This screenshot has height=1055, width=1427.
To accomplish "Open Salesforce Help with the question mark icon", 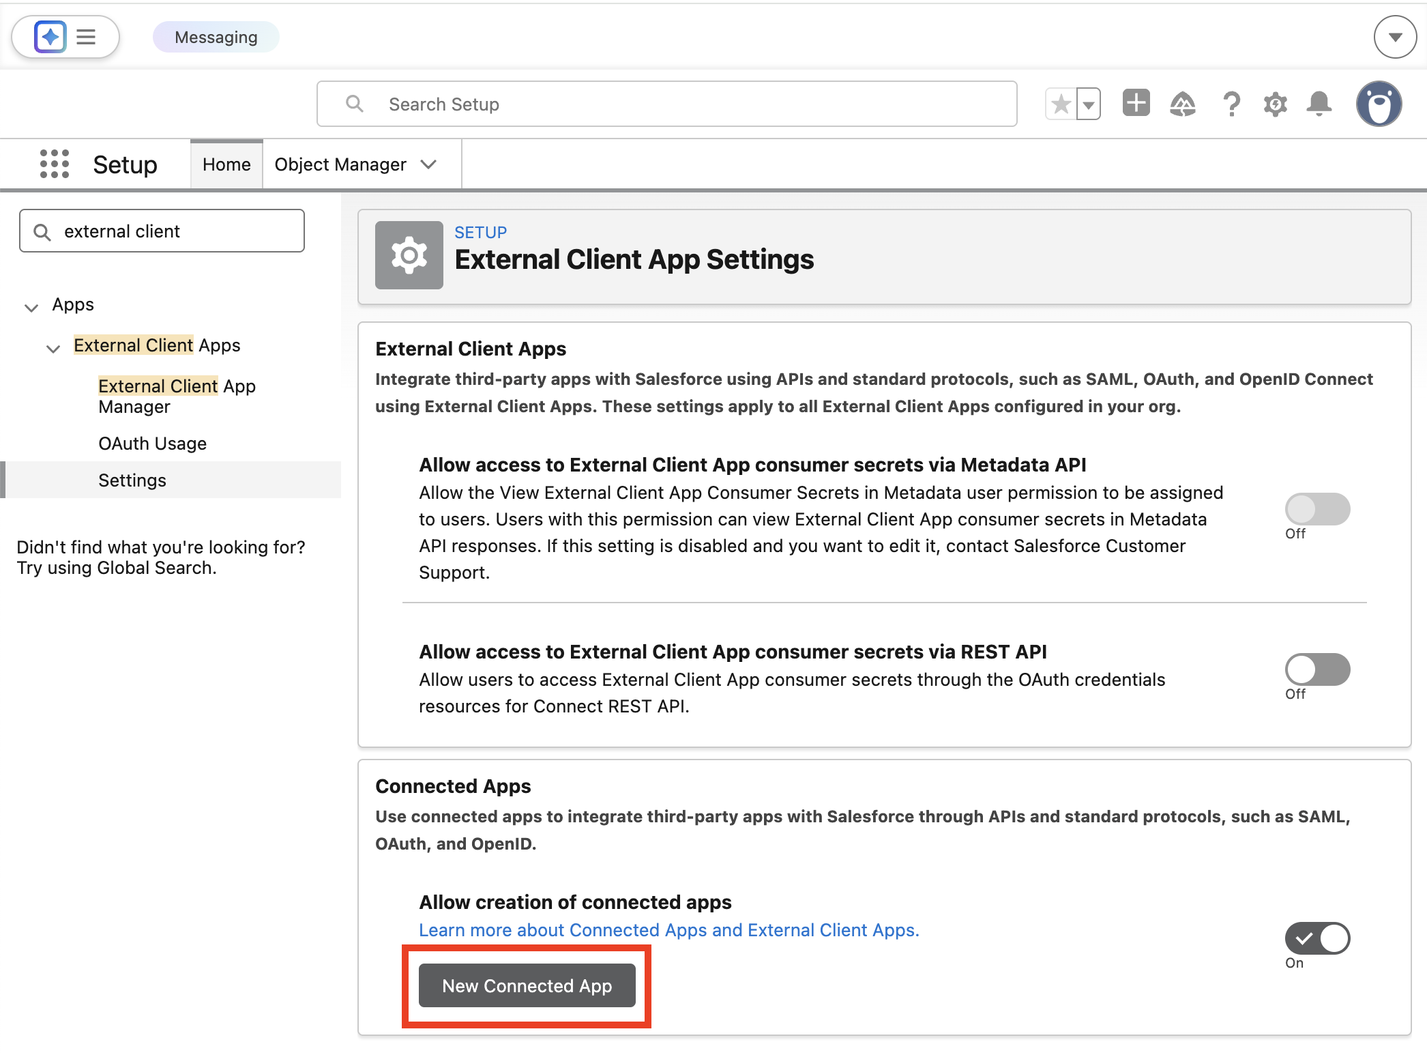I will [x=1231, y=104].
